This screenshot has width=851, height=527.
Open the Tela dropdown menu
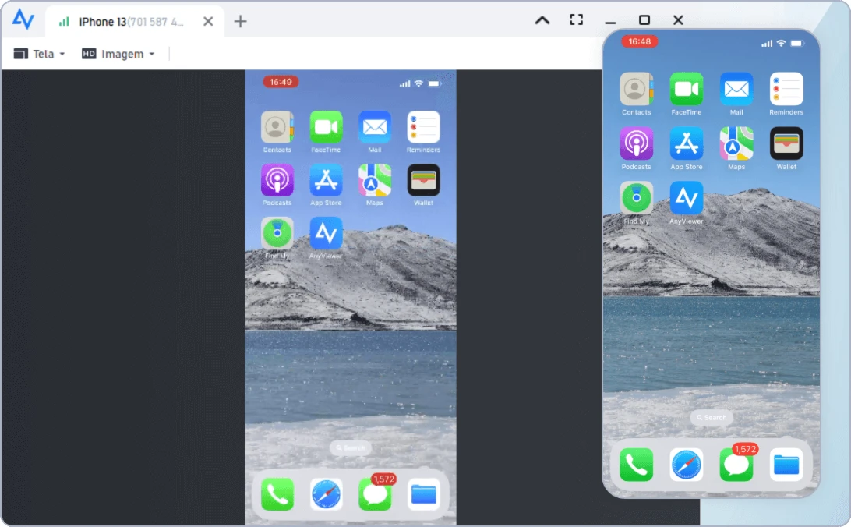pyautogui.click(x=39, y=54)
